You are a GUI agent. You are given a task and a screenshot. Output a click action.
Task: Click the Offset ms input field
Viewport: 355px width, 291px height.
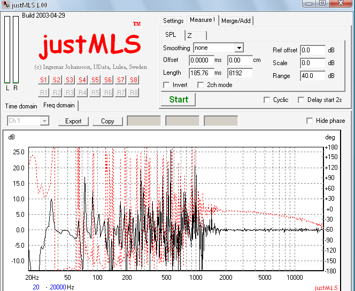click(x=202, y=60)
